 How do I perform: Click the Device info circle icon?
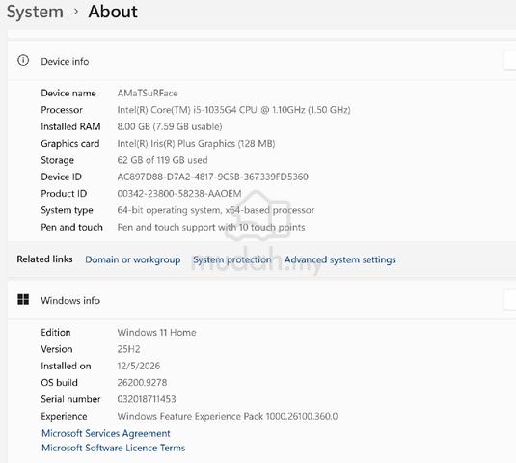[23, 60]
